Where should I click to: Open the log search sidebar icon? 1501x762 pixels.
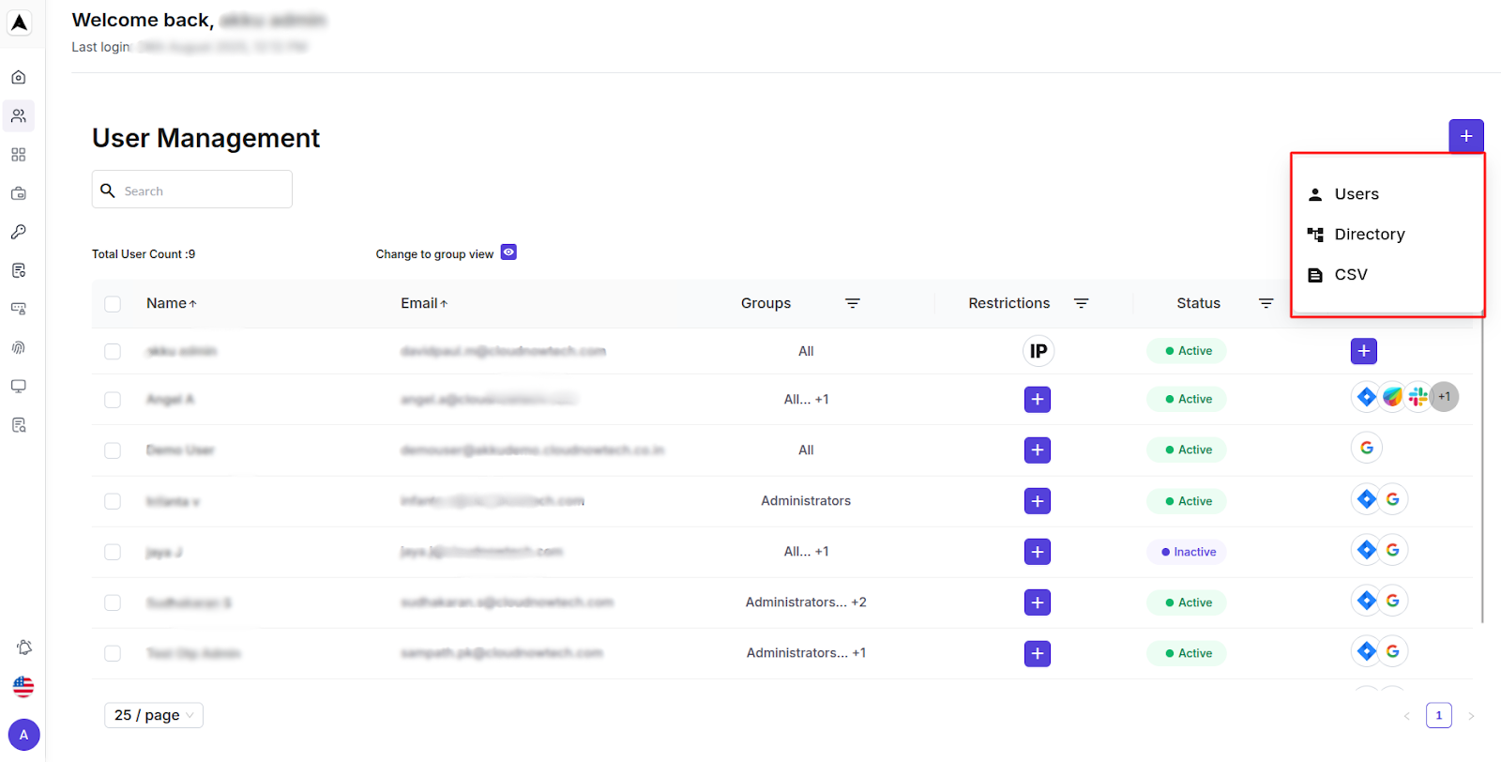(x=19, y=425)
